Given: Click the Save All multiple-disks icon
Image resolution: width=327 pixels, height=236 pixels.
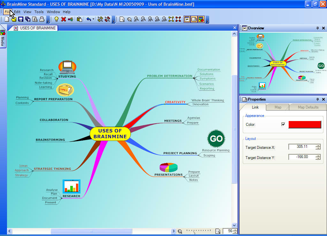Looking at the screenshot, I should tap(28, 19).
